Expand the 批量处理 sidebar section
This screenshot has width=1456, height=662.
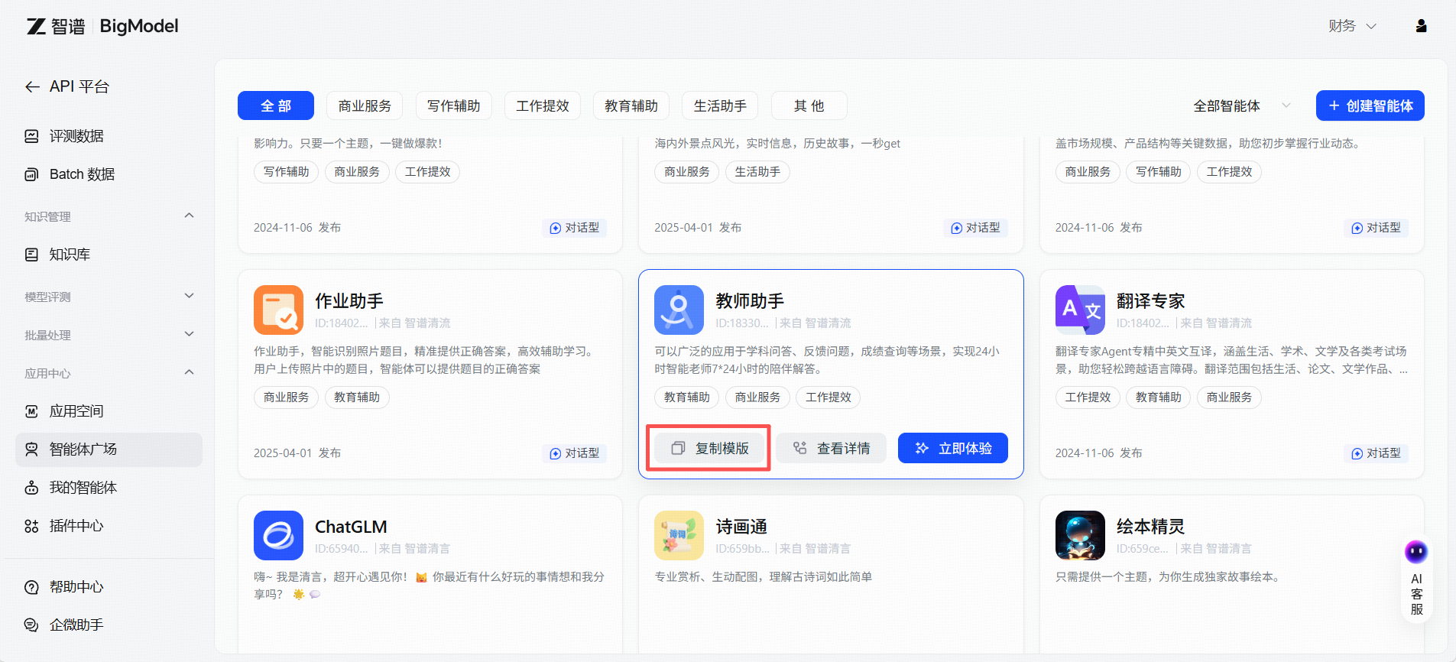189,335
